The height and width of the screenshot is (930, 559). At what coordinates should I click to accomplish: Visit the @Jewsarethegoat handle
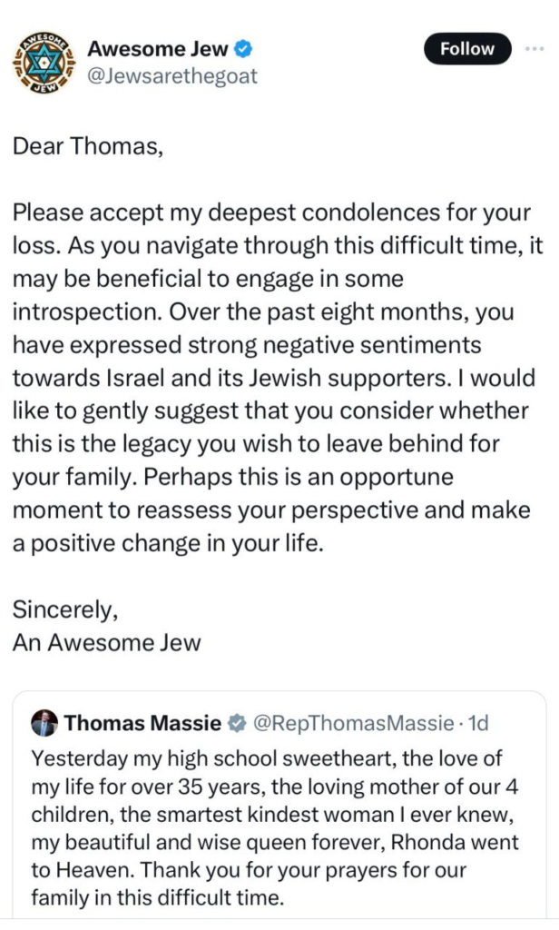172,76
